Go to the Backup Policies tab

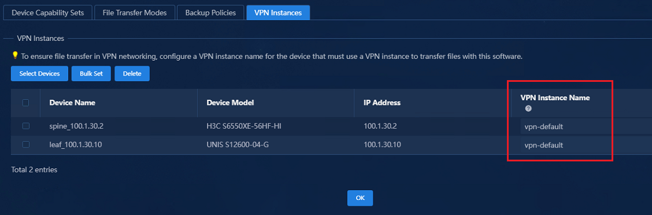[210, 13]
